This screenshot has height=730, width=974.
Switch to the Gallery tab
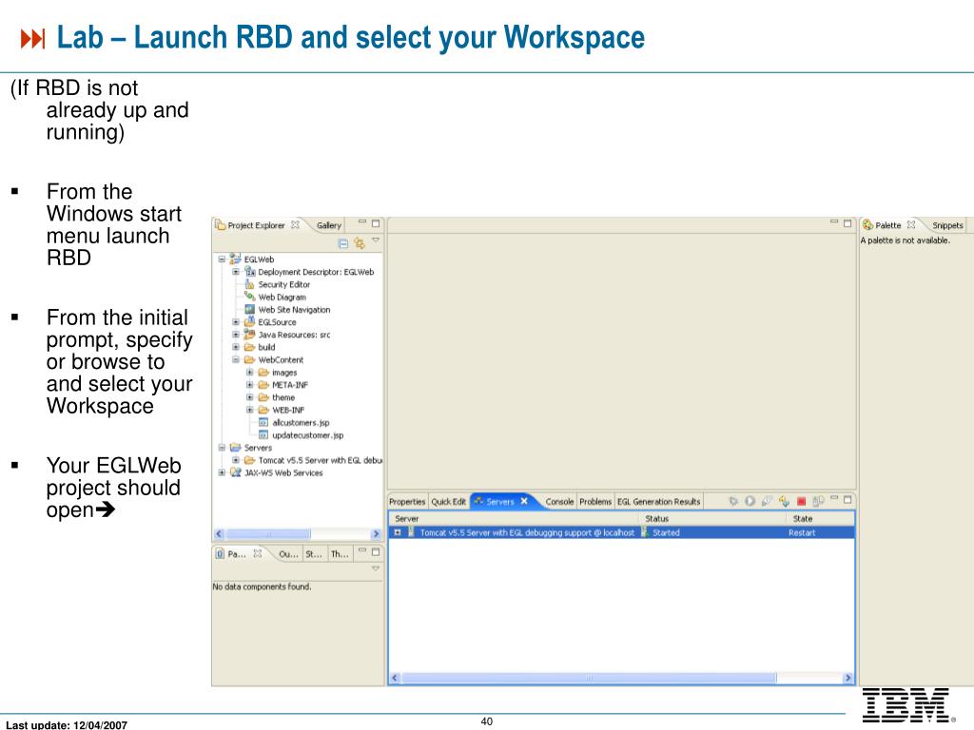[x=328, y=225]
